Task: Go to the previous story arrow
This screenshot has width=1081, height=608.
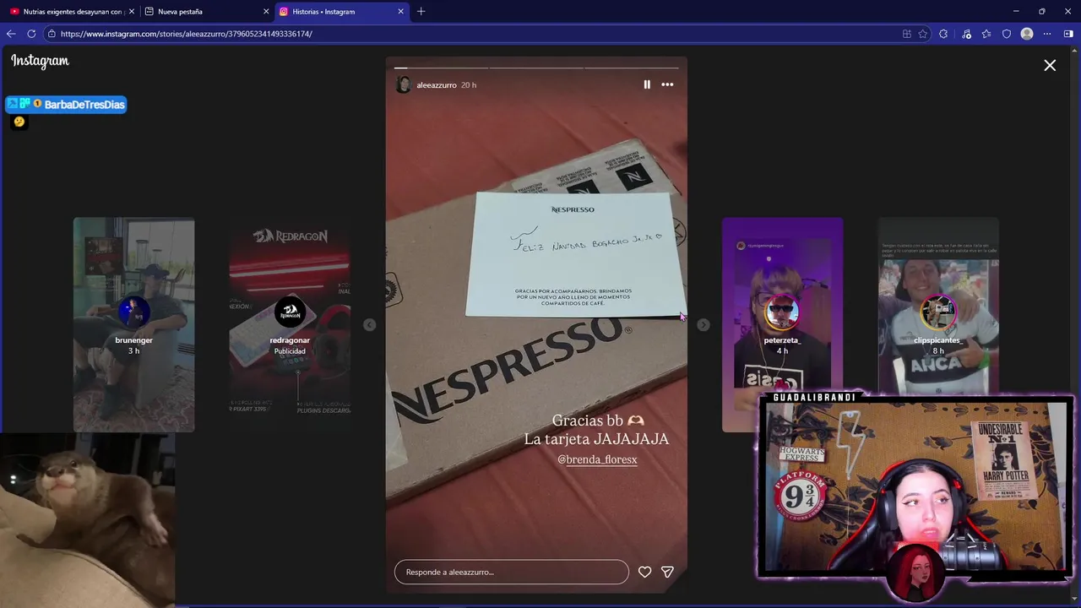Action: 369,324
